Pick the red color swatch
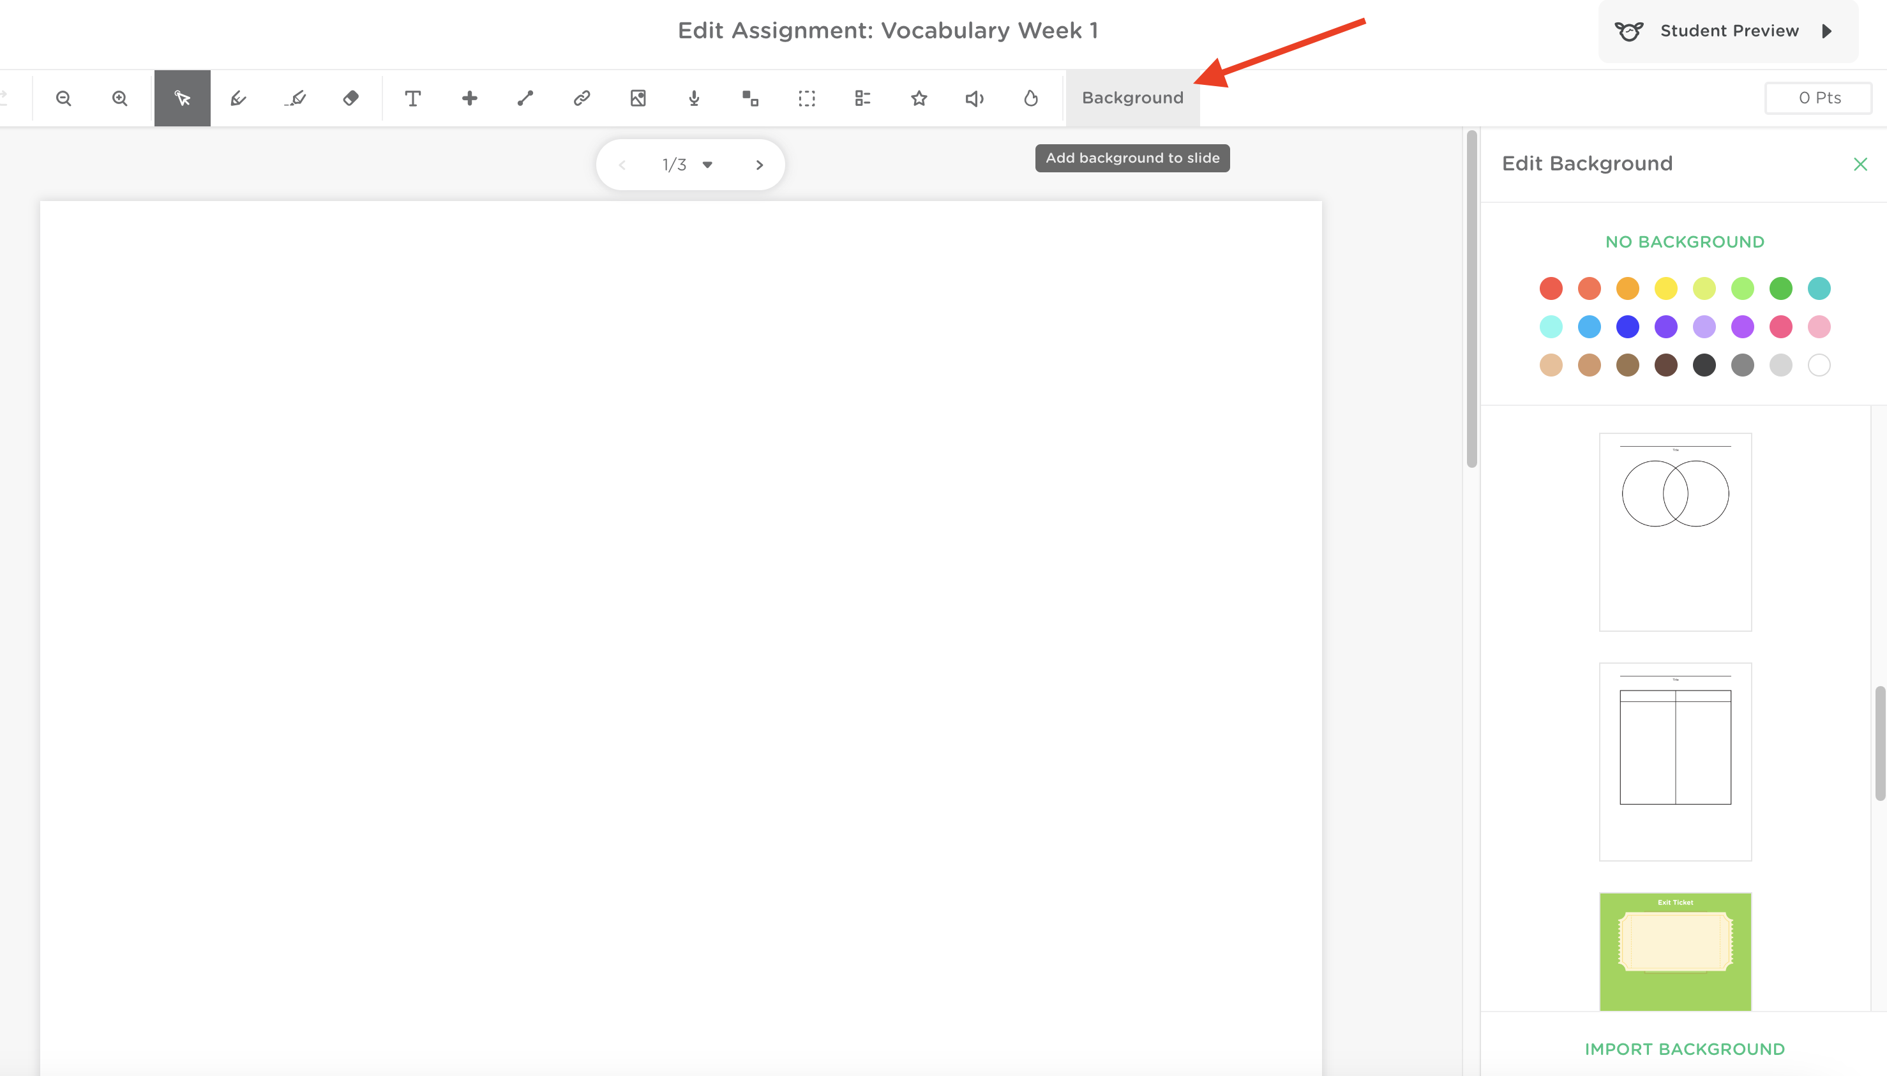Screen dimensions: 1887x1076 pyautogui.click(x=1551, y=288)
